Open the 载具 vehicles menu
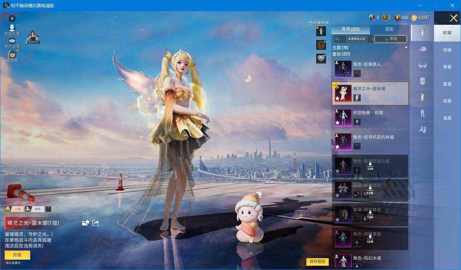Screen dimensions: 461x270 [447, 84]
